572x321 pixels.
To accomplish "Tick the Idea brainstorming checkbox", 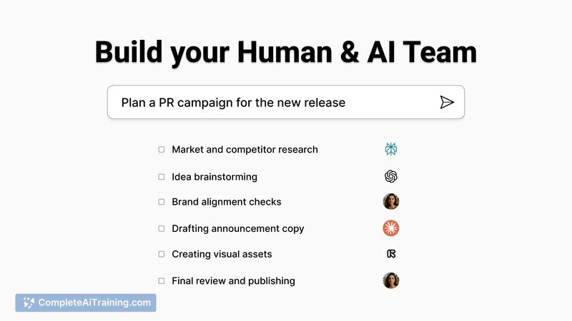I will 162,176.
